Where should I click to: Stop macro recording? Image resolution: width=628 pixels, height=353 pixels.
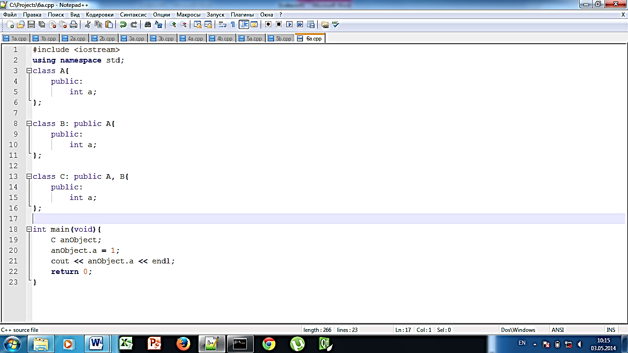[279, 24]
